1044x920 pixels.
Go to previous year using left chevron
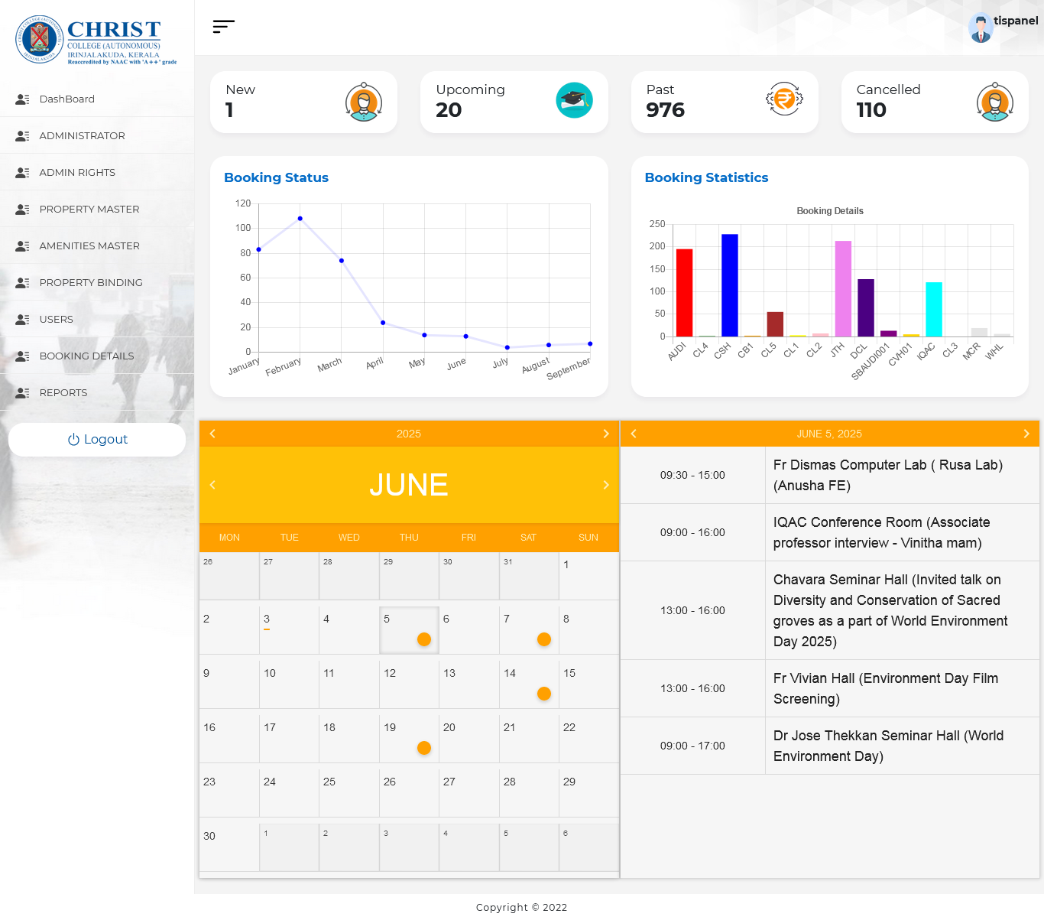(212, 434)
